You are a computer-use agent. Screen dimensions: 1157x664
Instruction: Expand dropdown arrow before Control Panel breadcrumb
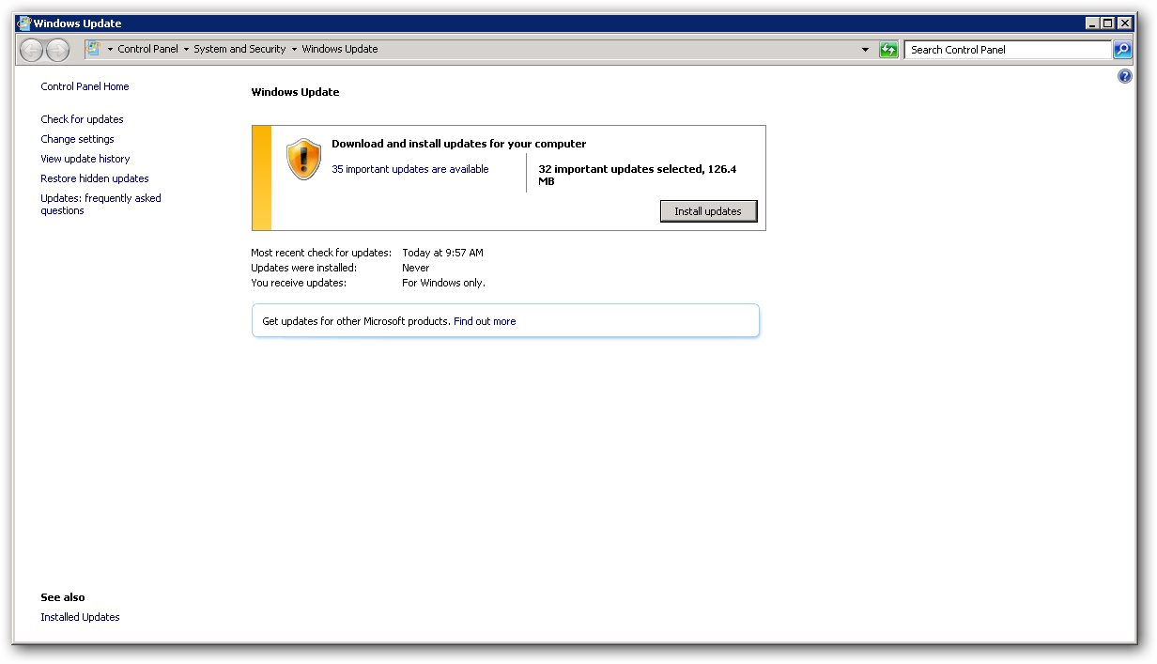(110, 50)
